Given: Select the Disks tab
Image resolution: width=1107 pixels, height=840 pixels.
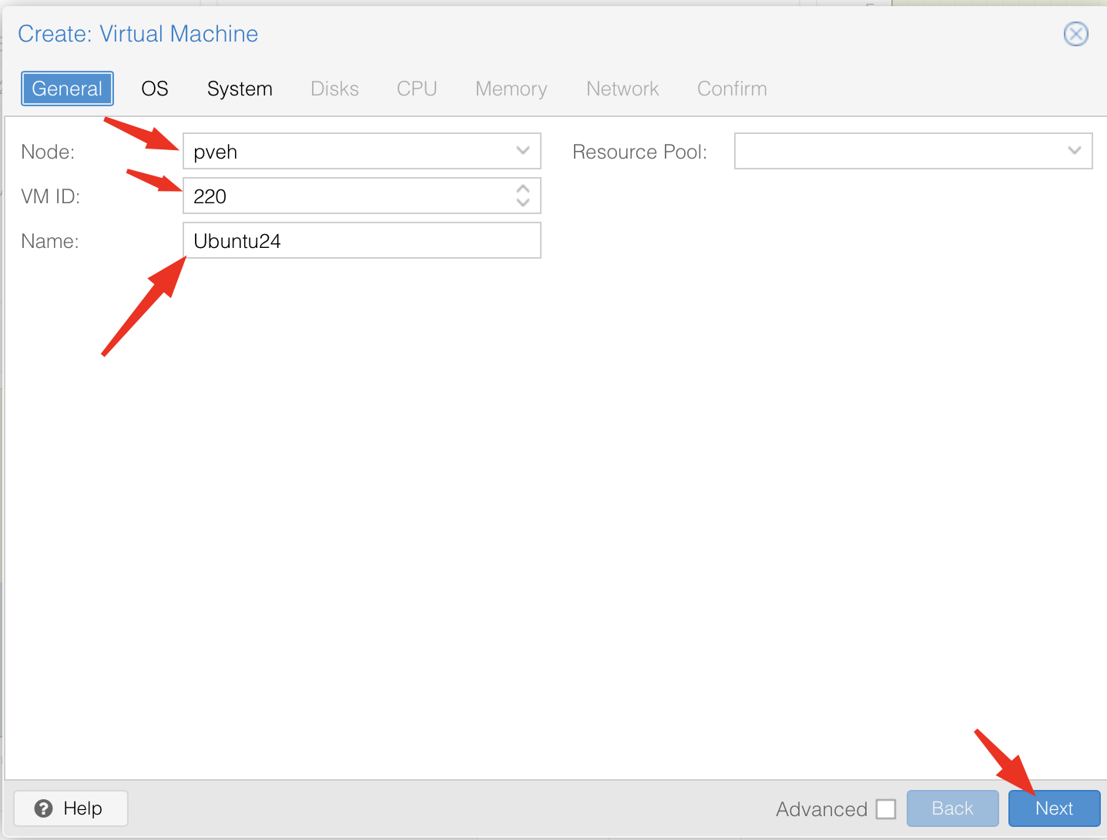Looking at the screenshot, I should click(x=334, y=89).
